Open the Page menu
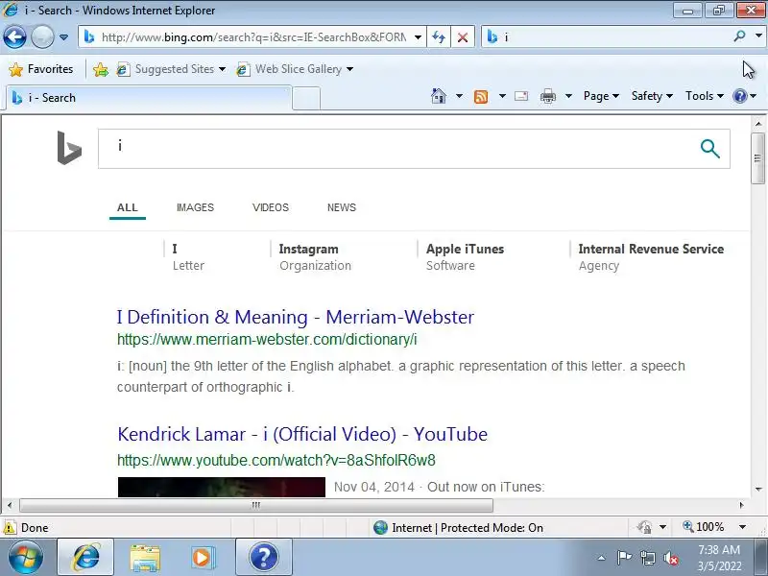Image resolution: width=768 pixels, height=576 pixels. coord(601,96)
